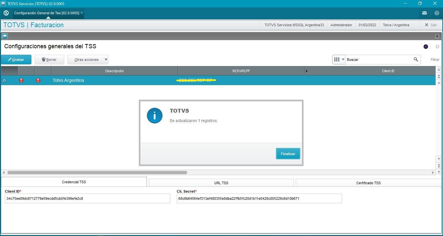This screenshot has height=236, width=443.
Task: Click the inner window icon at top left
Action: point(5,36)
